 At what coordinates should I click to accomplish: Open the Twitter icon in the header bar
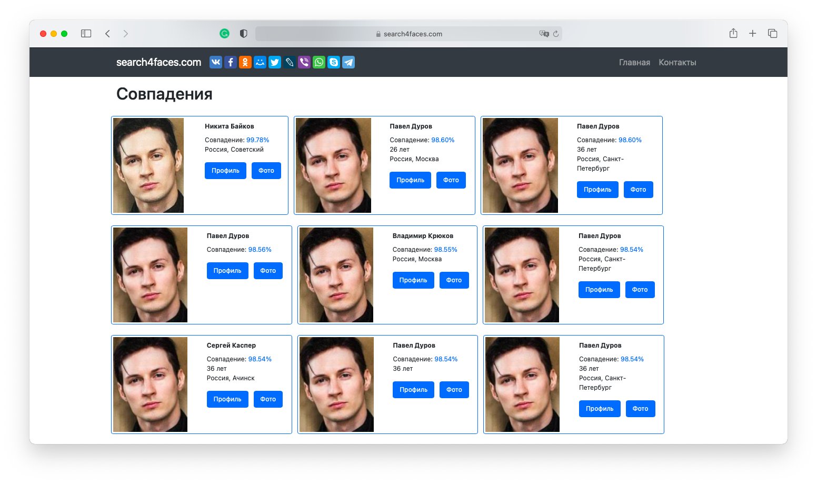(274, 62)
